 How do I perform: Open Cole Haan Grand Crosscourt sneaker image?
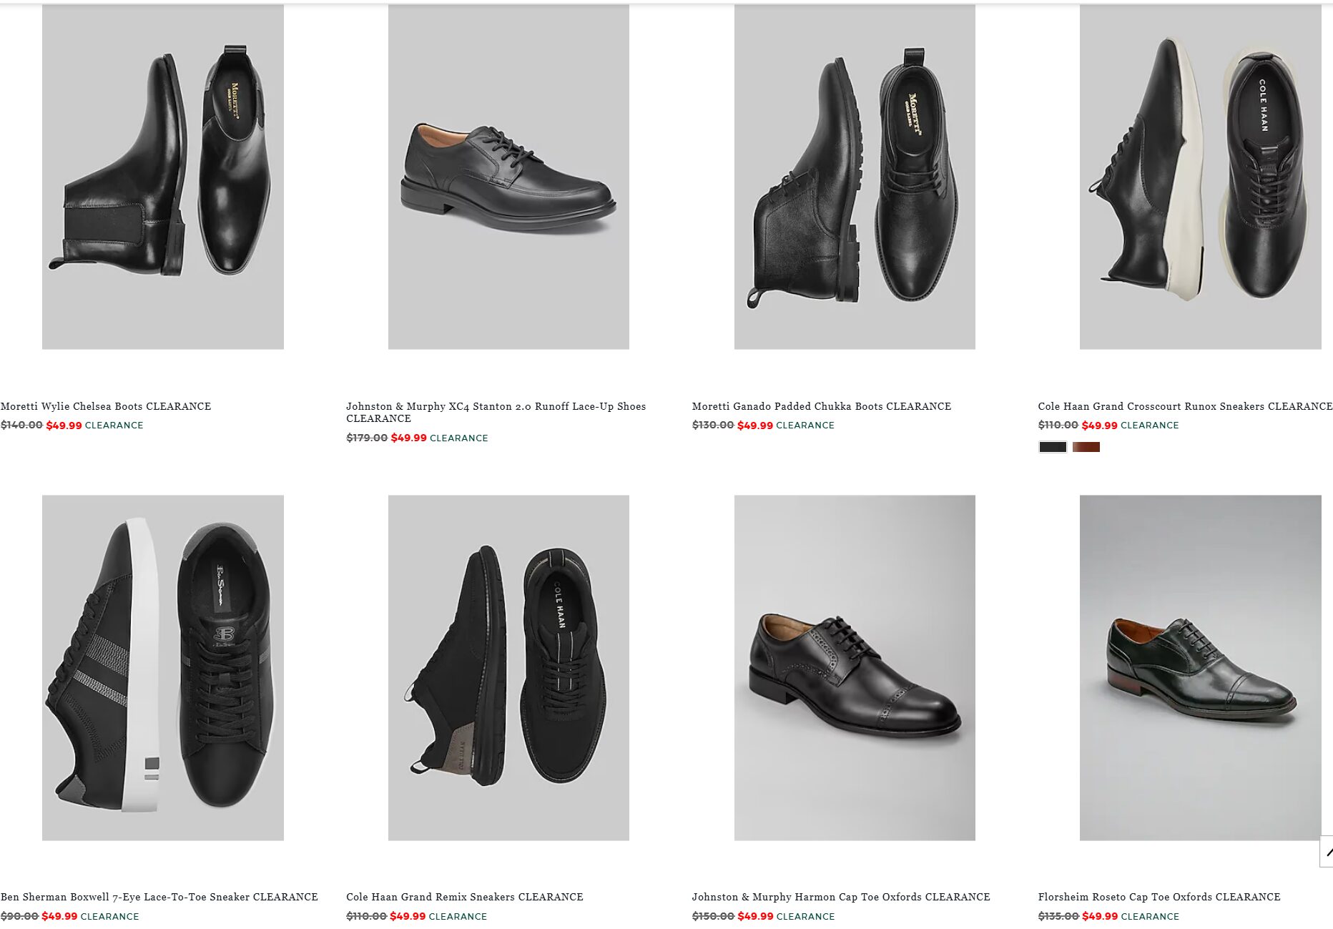coord(1200,177)
